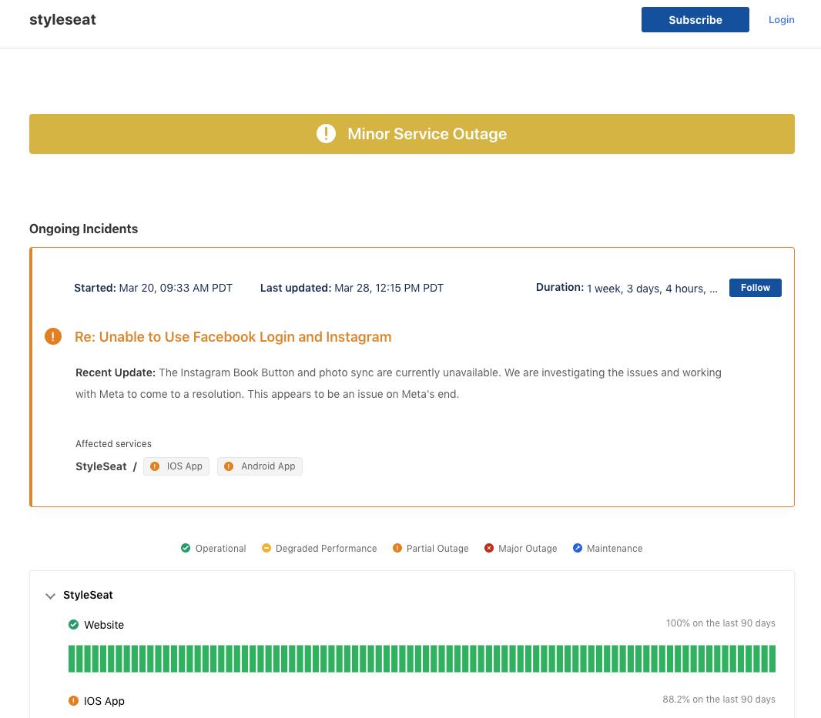The image size is (821, 718).
Task: Collapse the StyleSeat service group chevron
Action: [x=50, y=596]
